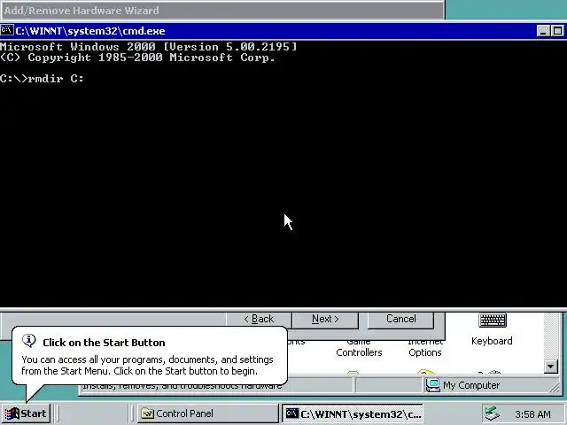The width and height of the screenshot is (567, 425).
Task: Click the Add/Remove Hardware Wizard title bar
Action: pyautogui.click(x=222, y=10)
